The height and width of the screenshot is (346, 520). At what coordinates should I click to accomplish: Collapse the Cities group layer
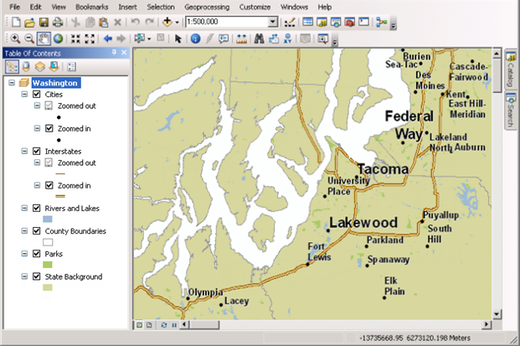[x=25, y=95]
